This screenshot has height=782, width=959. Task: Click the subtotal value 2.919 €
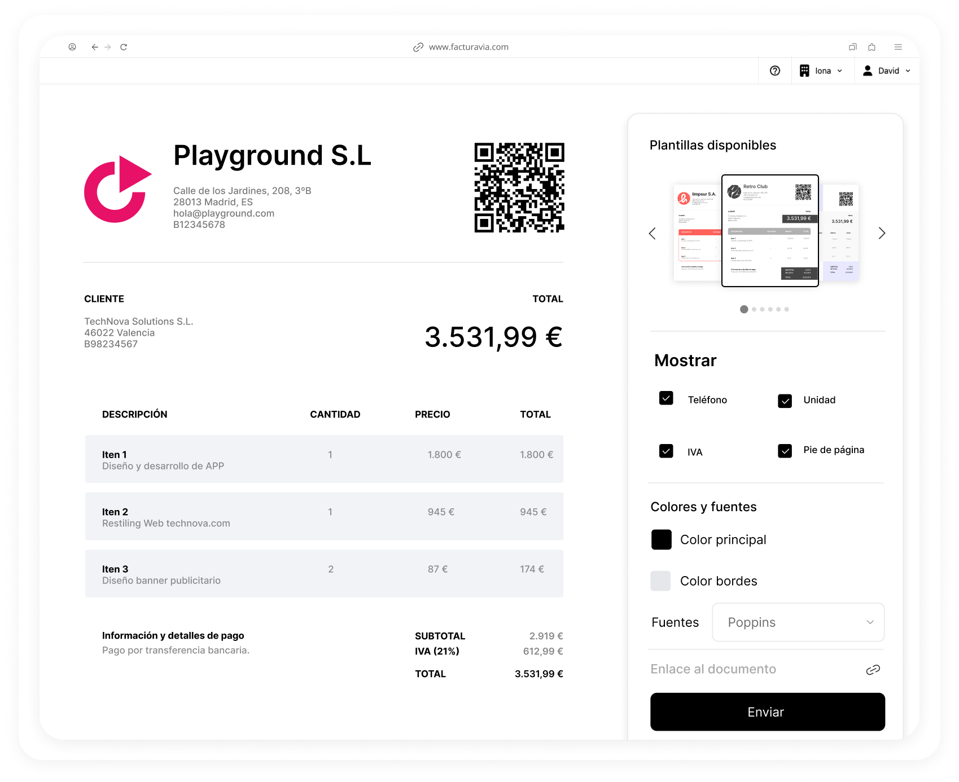(x=546, y=636)
